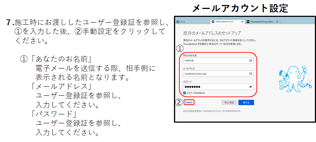This screenshot has width=316, height=142.
Task: Close the アカウントのセットアップ tab
Action: 242,22
